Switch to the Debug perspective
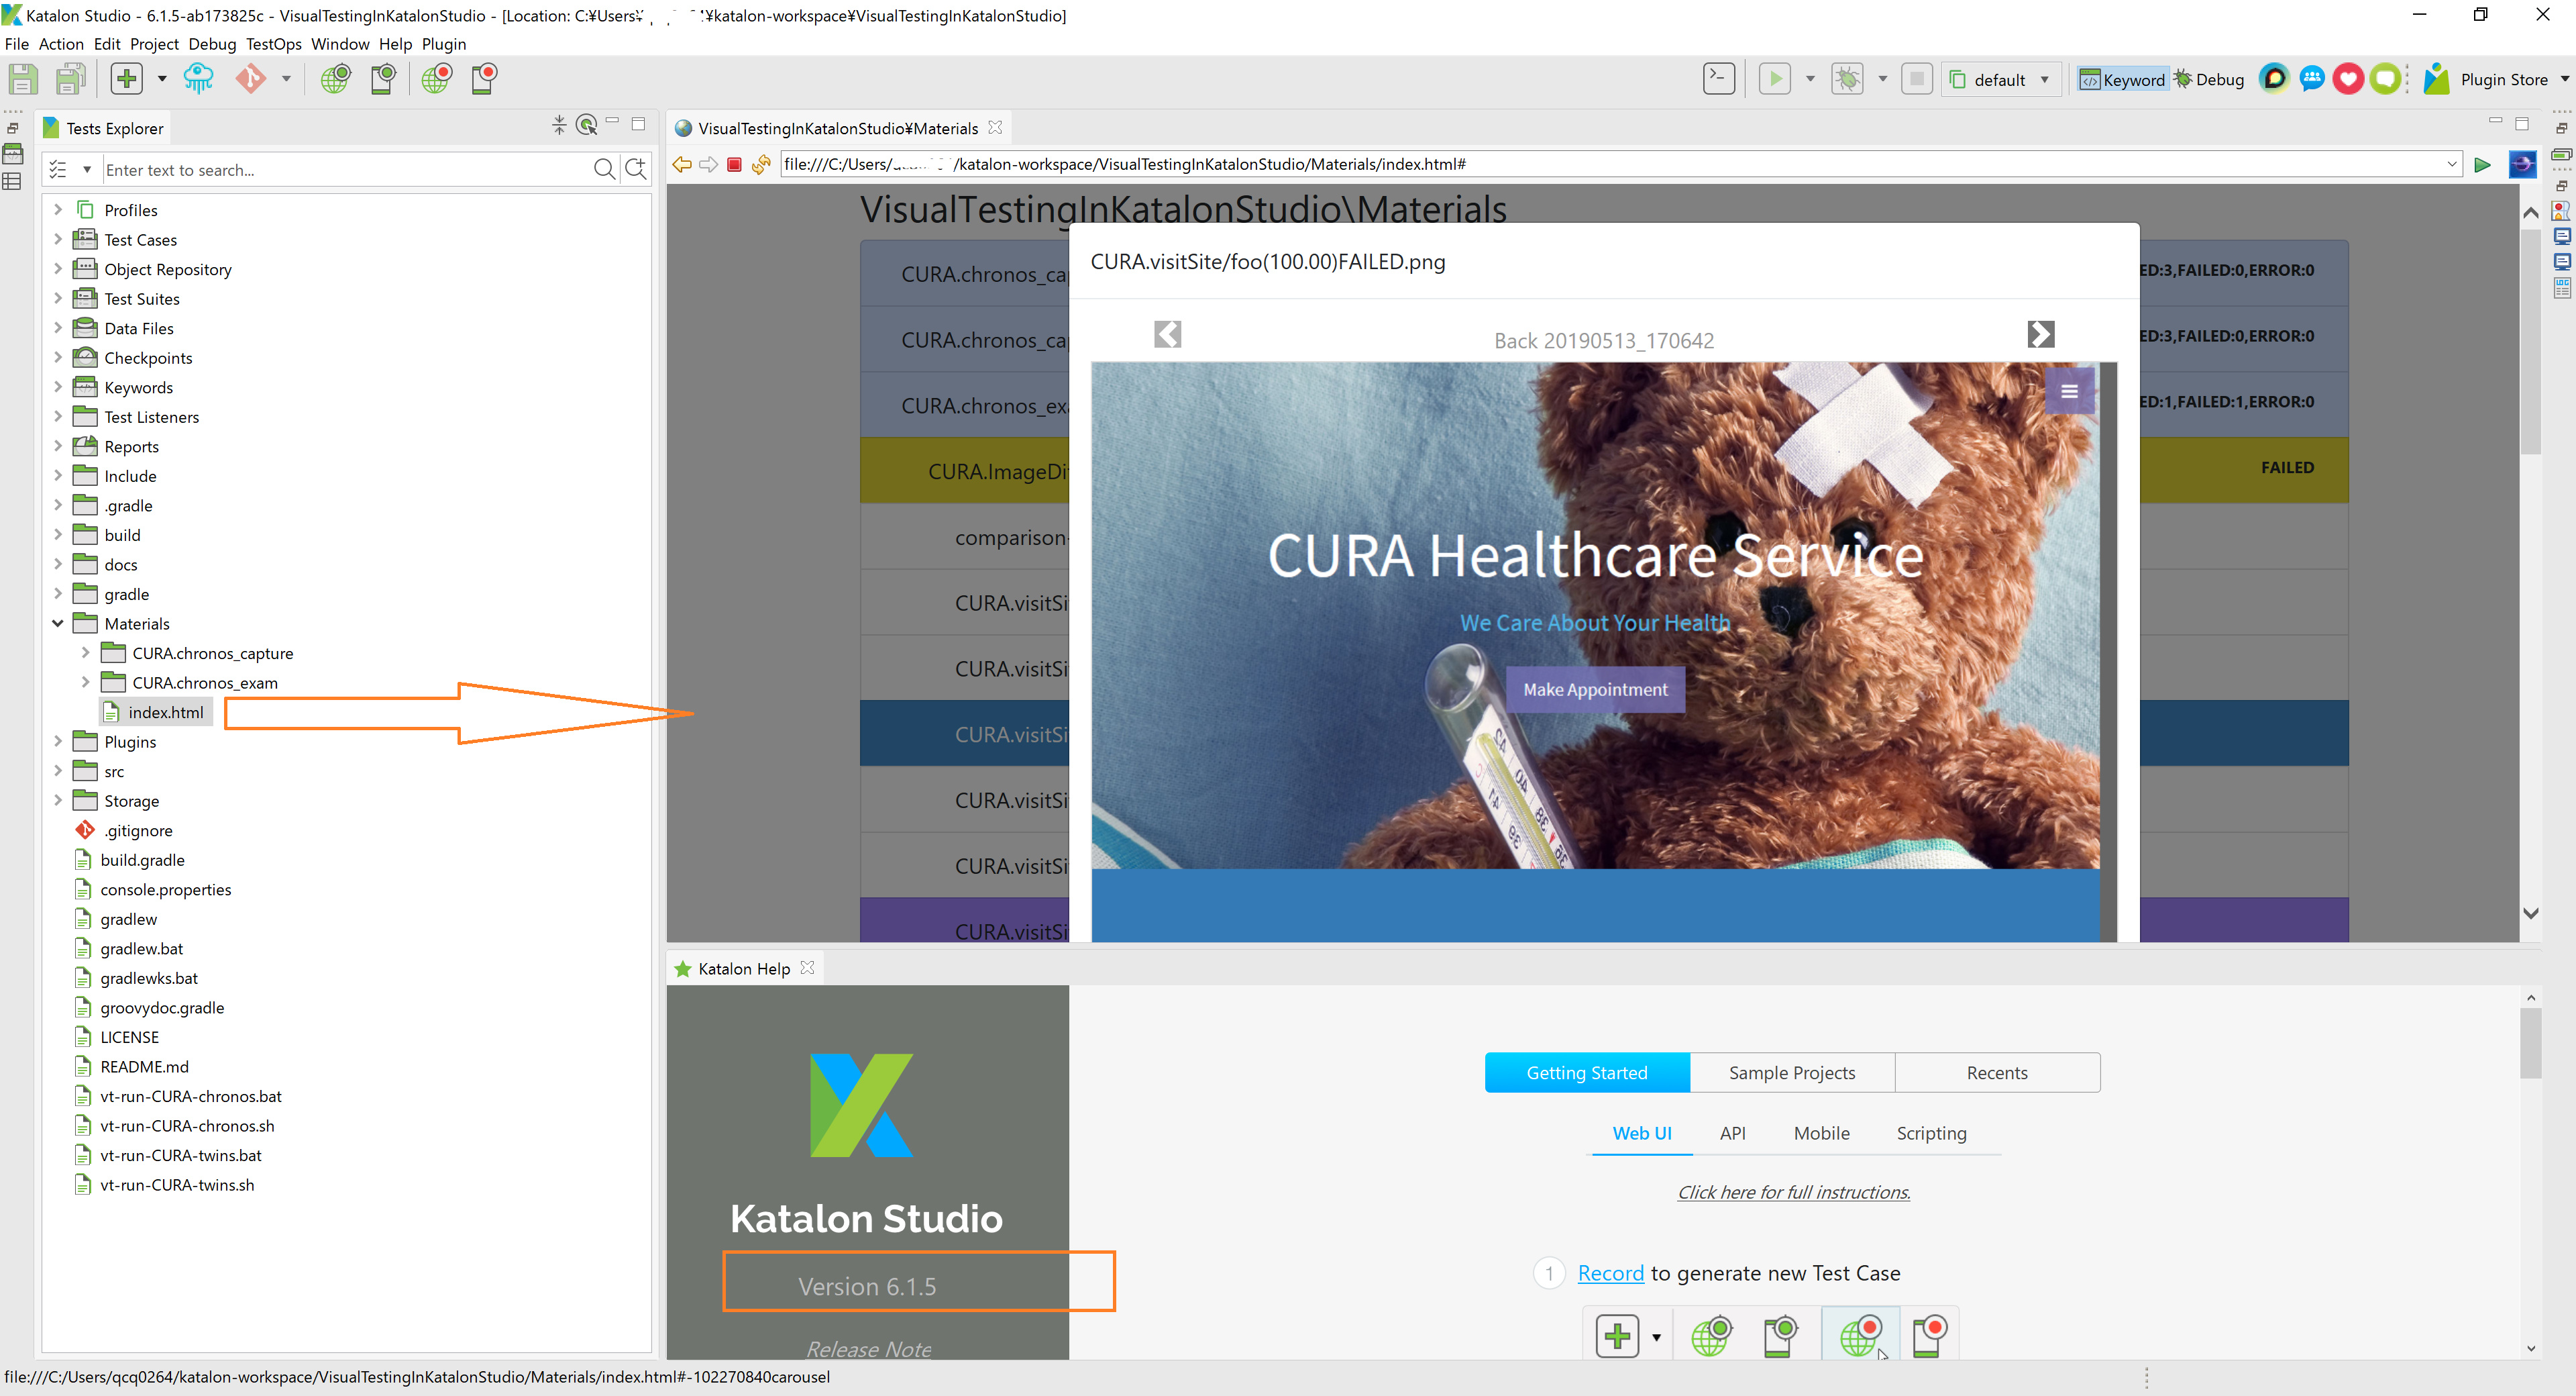This screenshot has height=1396, width=2576. click(2208, 79)
